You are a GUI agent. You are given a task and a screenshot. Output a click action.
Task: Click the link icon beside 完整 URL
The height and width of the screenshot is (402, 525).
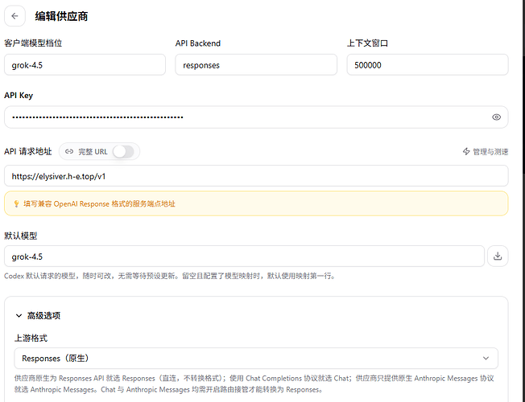pyautogui.click(x=69, y=151)
